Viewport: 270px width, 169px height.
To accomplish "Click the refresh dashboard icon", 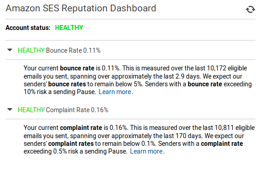I will [x=250, y=9].
